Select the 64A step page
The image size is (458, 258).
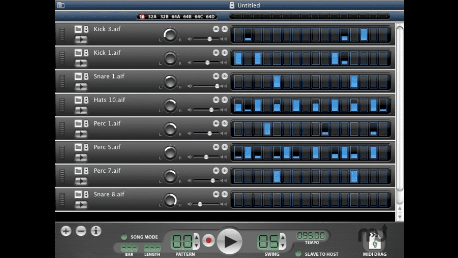[175, 17]
